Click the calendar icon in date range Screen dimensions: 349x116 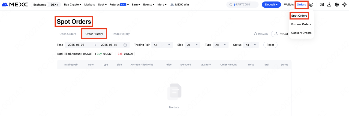tap(125, 45)
